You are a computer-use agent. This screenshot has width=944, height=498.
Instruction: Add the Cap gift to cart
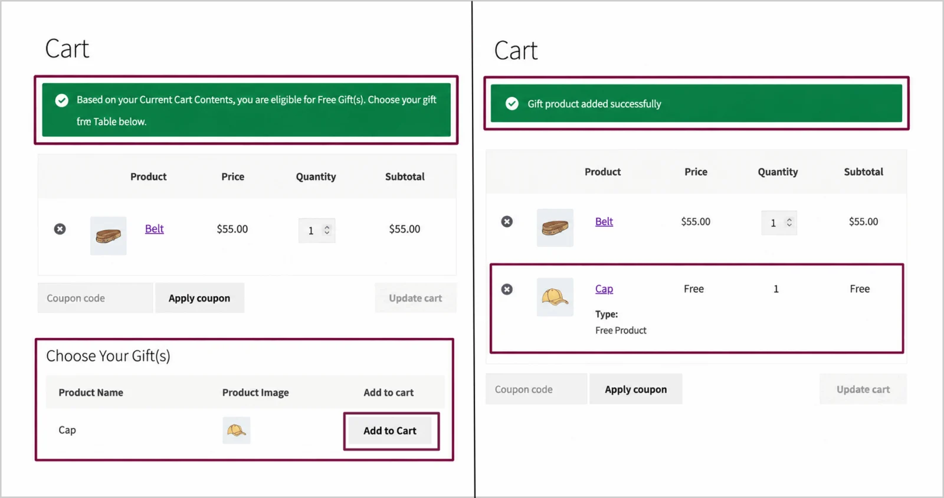pos(390,431)
